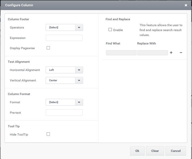Open the Vertical Alignment dropdown
192x159 pixels.
pyautogui.click(x=64, y=80)
